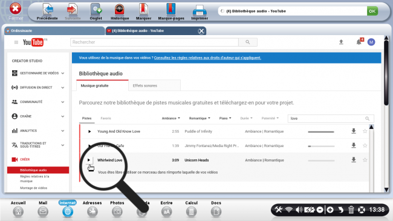The height and width of the screenshot is (221, 393).
Task: Click the Créer sidebar item
Action: [x=21, y=159]
